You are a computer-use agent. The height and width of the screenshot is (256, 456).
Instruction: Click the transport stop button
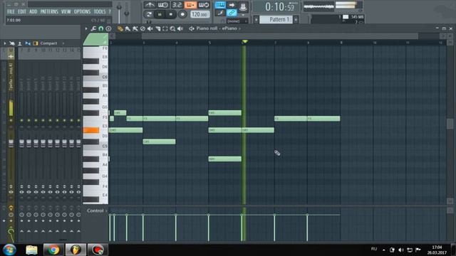pyautogui.click(x=171, y=14)
